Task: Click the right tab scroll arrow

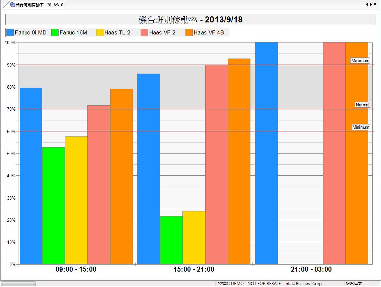Action: coord(371,4)
